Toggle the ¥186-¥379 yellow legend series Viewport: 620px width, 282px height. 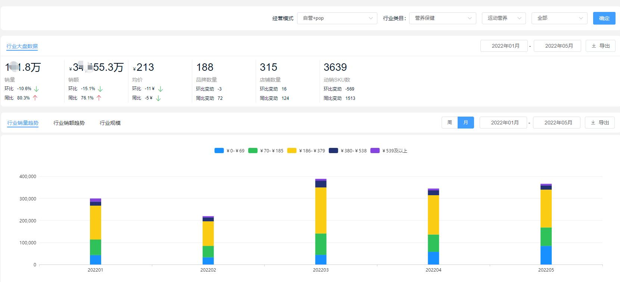[x=306, y=151]
